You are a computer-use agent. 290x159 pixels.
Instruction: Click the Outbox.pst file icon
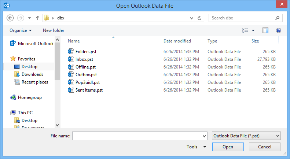click(71, 74)
